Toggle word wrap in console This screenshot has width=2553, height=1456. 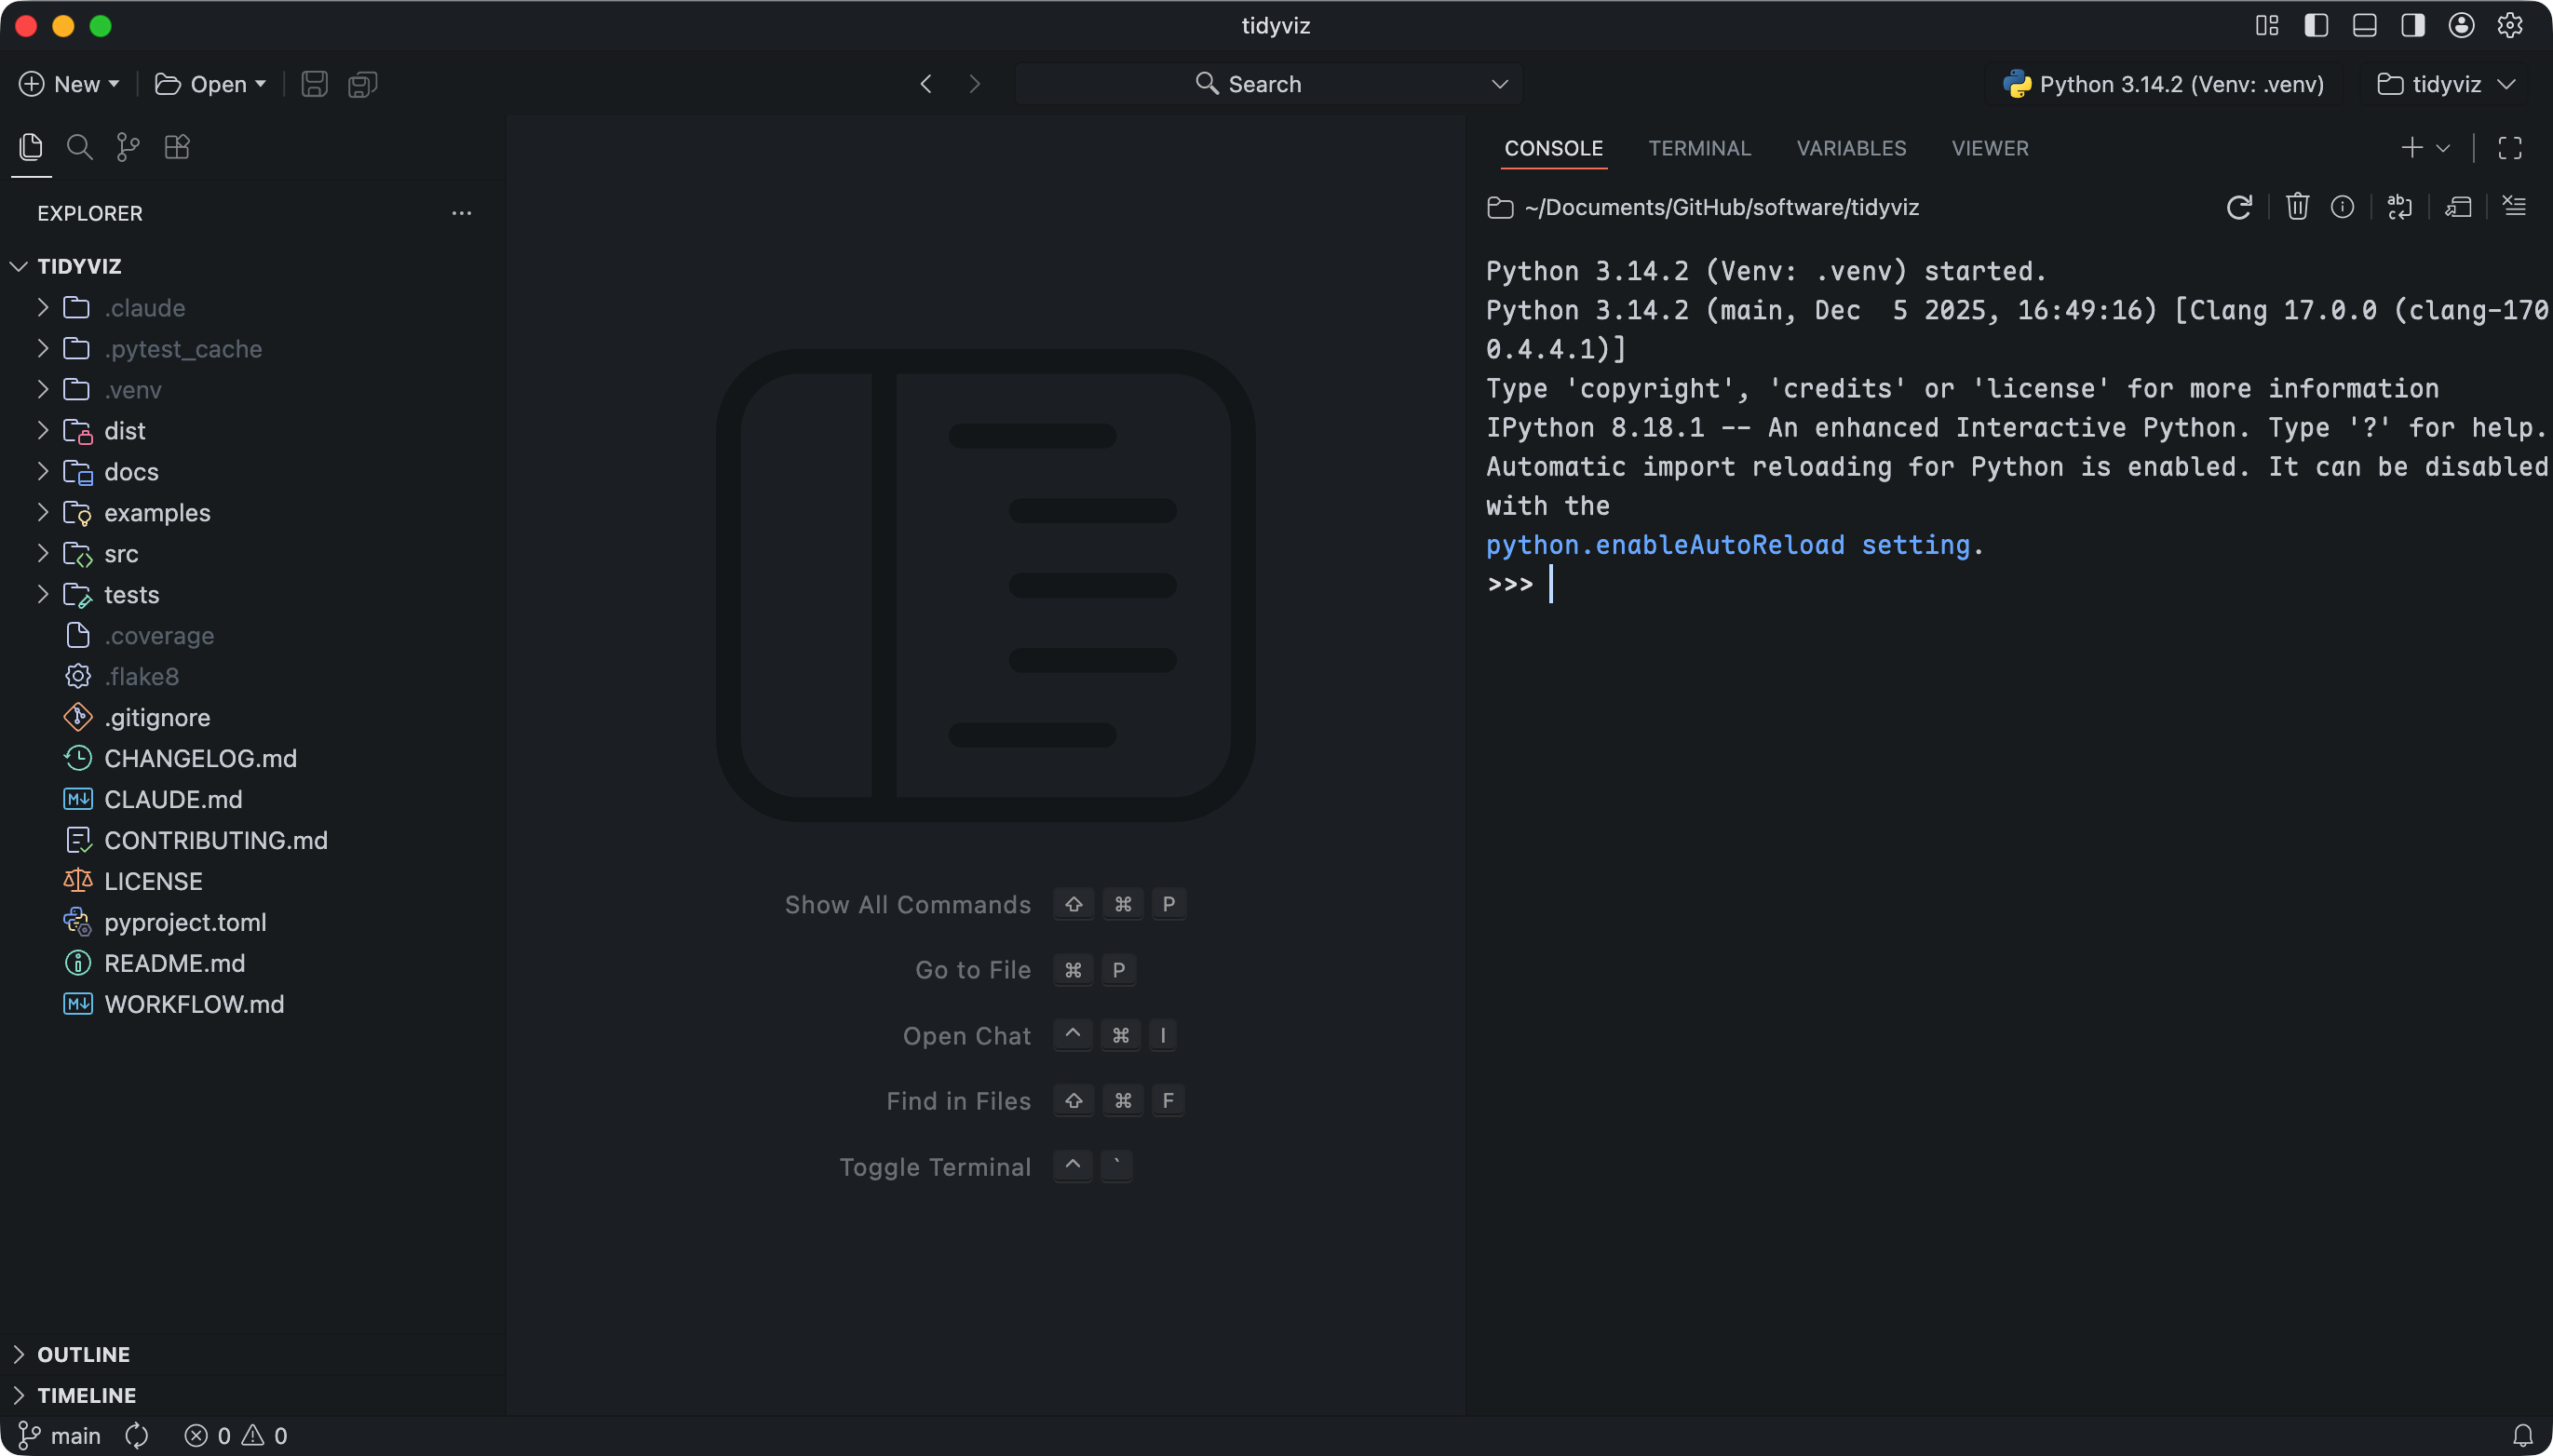(2399, 207)
